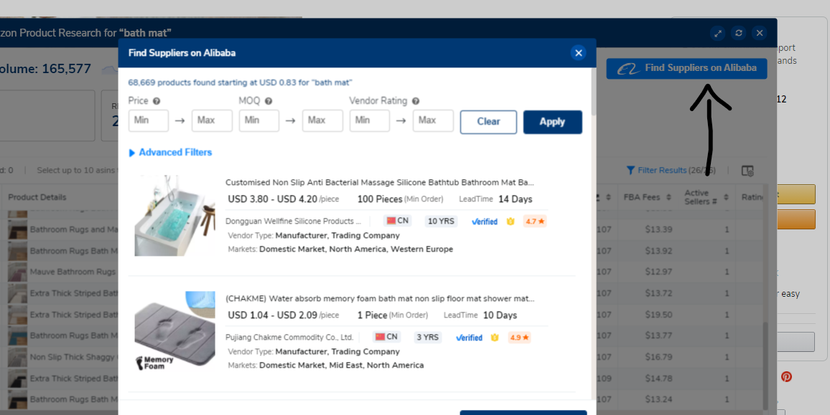Expand the Advanced Filters section
830x415 pixels.
pos(170,152)
